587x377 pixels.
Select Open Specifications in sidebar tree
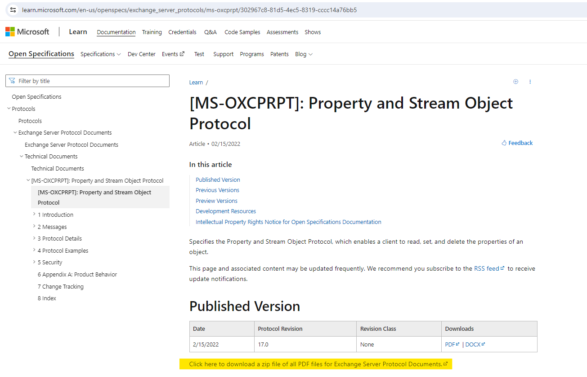pos(36,97)
